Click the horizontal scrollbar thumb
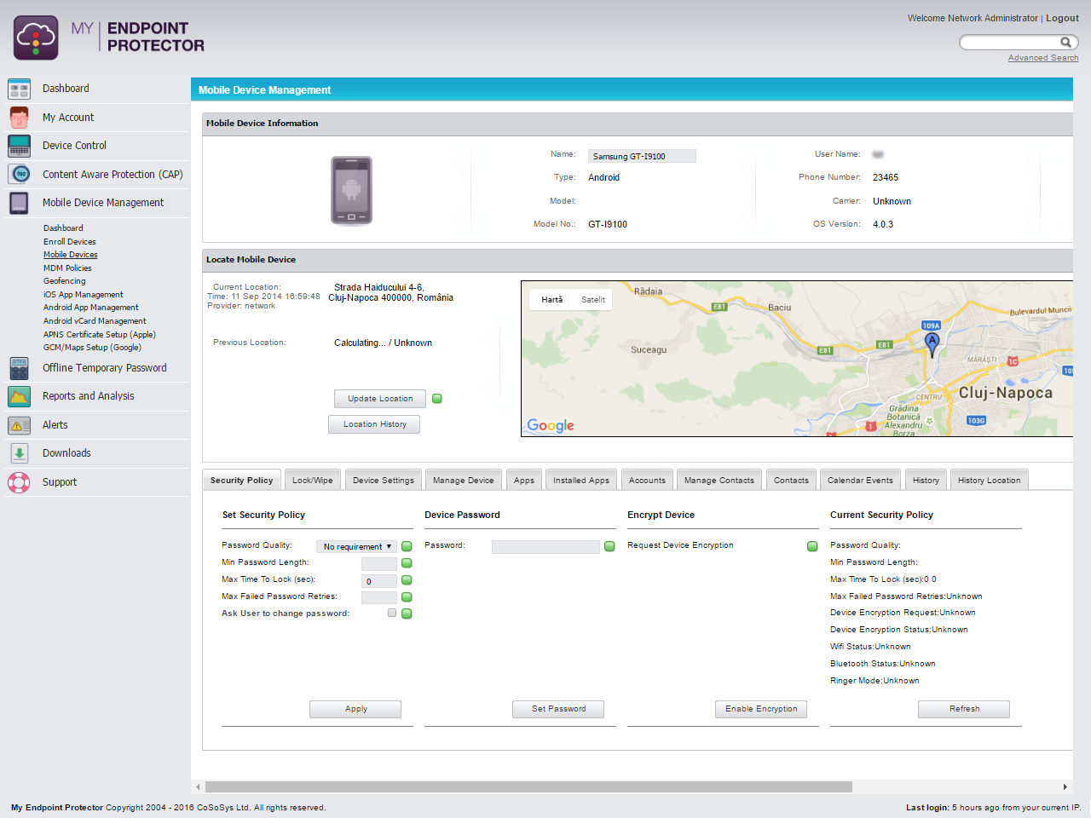 [528, 787]
